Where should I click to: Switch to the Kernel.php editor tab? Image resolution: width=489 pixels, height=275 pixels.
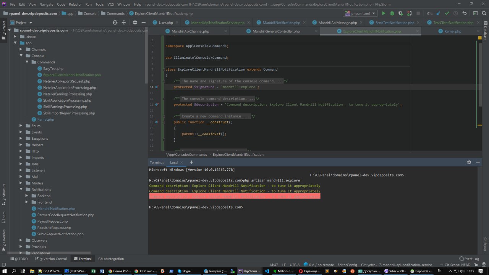pos(453,31)
